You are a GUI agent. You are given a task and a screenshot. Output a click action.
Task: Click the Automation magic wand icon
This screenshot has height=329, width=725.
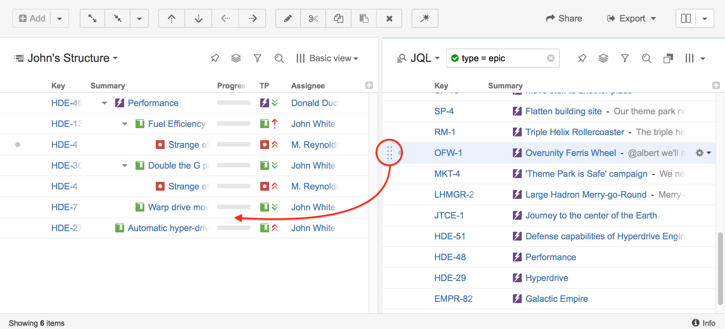point(425,18)
